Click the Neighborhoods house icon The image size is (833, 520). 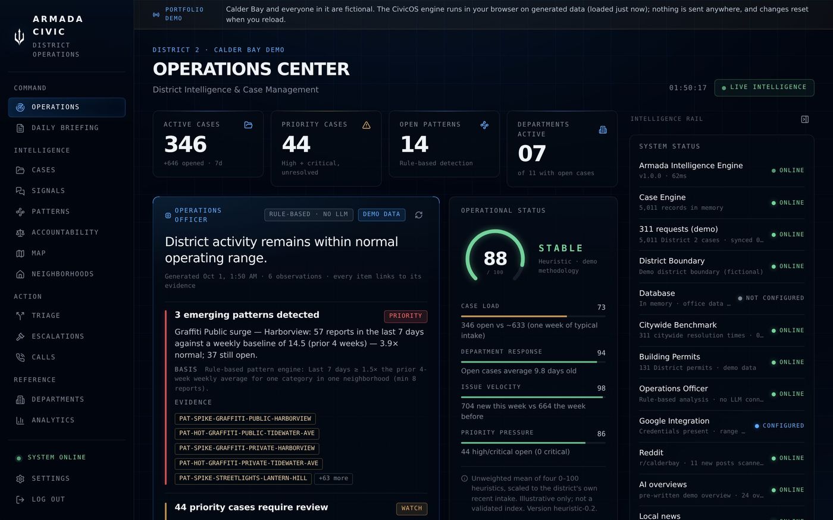click(20, 275)
